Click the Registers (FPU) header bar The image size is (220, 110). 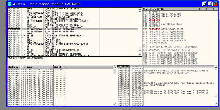tap(180, 9)
